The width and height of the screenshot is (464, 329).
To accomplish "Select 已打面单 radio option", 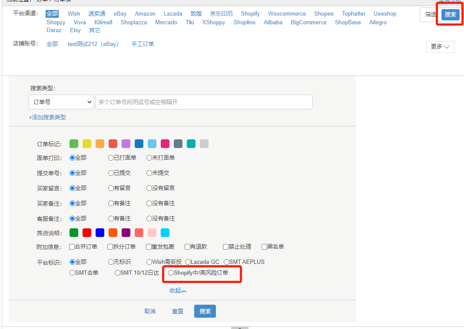I will (111, 158).
